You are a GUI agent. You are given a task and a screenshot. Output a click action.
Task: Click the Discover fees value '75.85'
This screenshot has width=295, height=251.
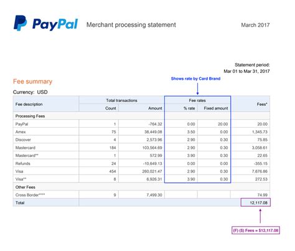262,140
